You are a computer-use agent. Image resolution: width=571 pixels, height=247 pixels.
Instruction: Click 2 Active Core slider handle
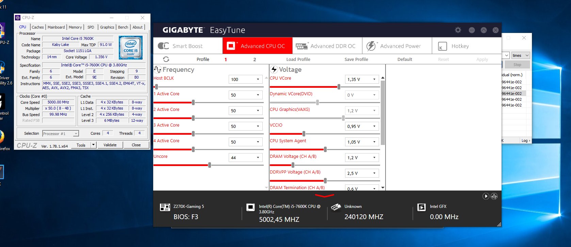193,118
